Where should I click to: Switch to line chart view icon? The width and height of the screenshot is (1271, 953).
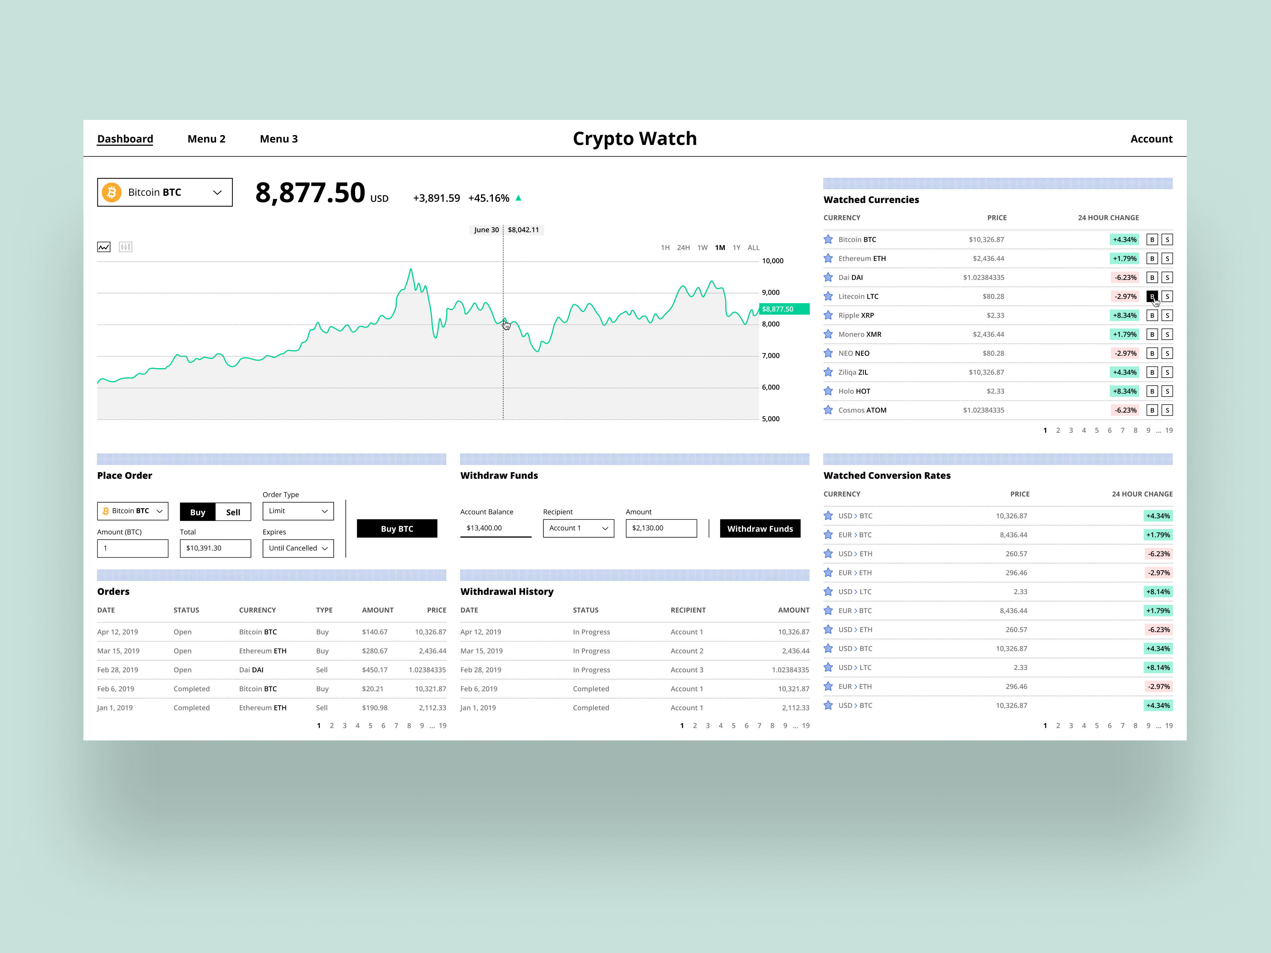(x=103, y=247)
